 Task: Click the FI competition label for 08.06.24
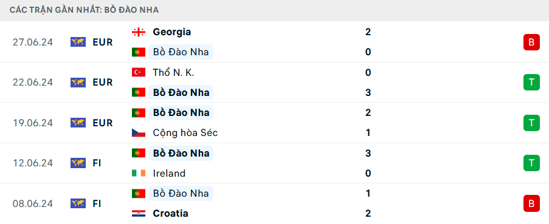tap(97, 203)
